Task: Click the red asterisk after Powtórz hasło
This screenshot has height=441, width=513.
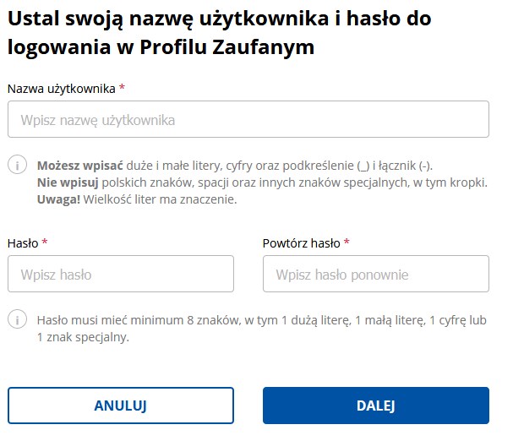Action: click(347, 242)
